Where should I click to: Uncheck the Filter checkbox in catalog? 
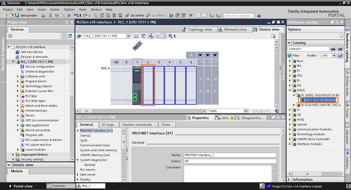point(290,56)
